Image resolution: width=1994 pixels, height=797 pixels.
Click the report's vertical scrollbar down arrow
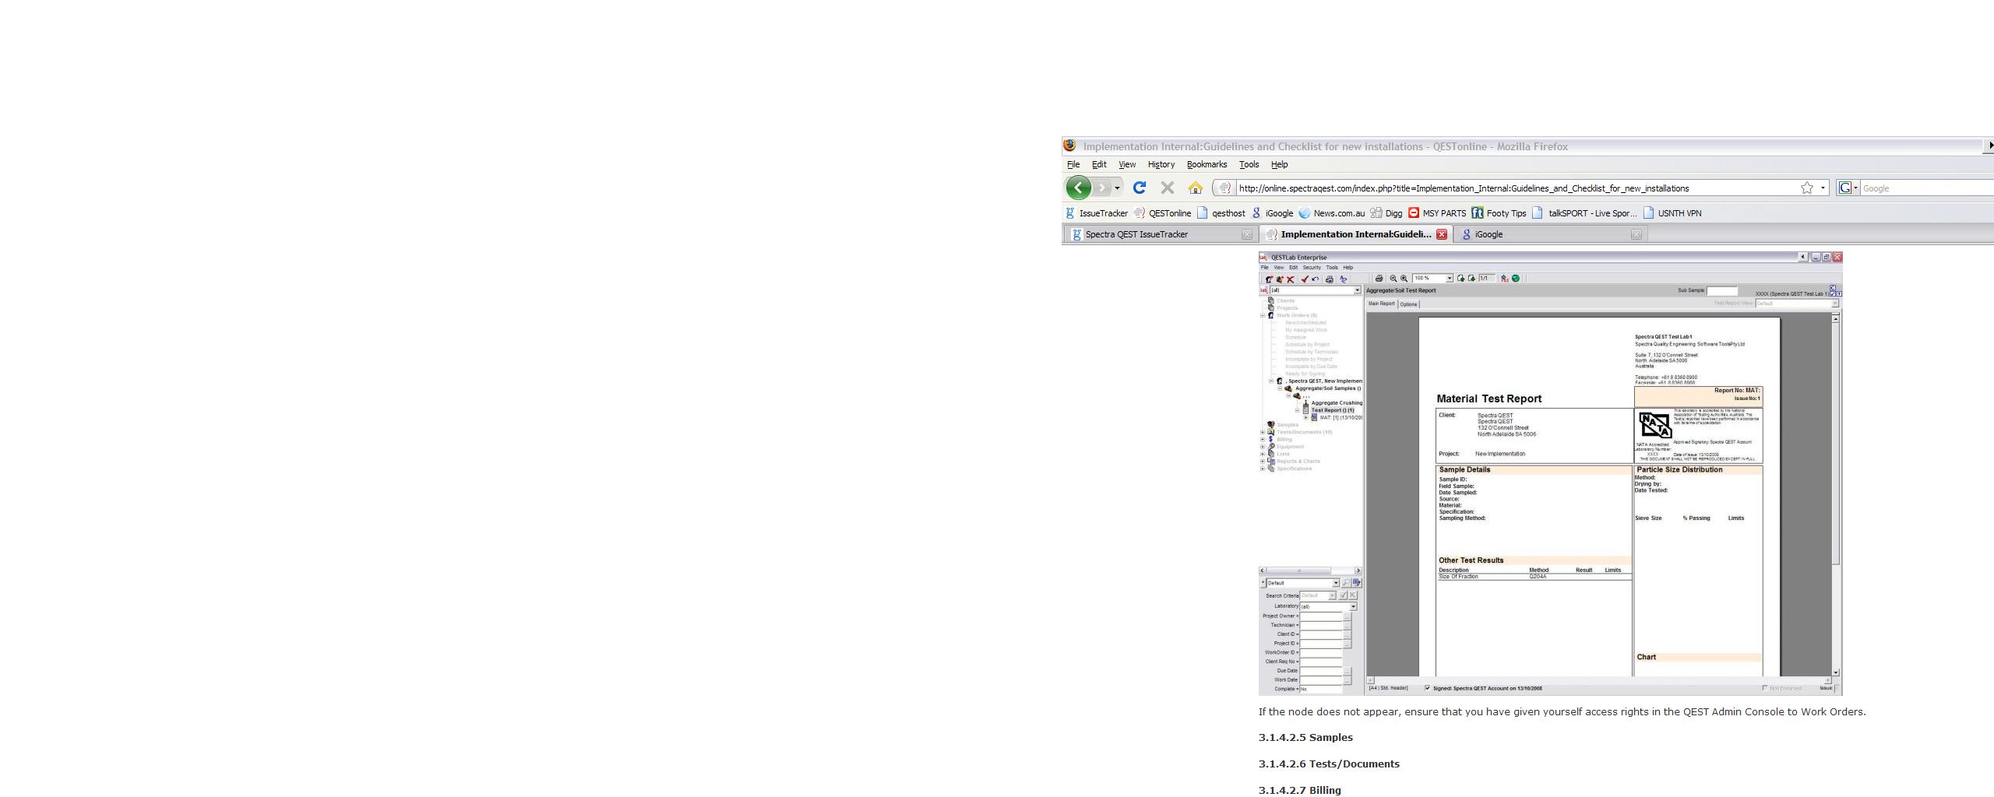[1836, 672]
